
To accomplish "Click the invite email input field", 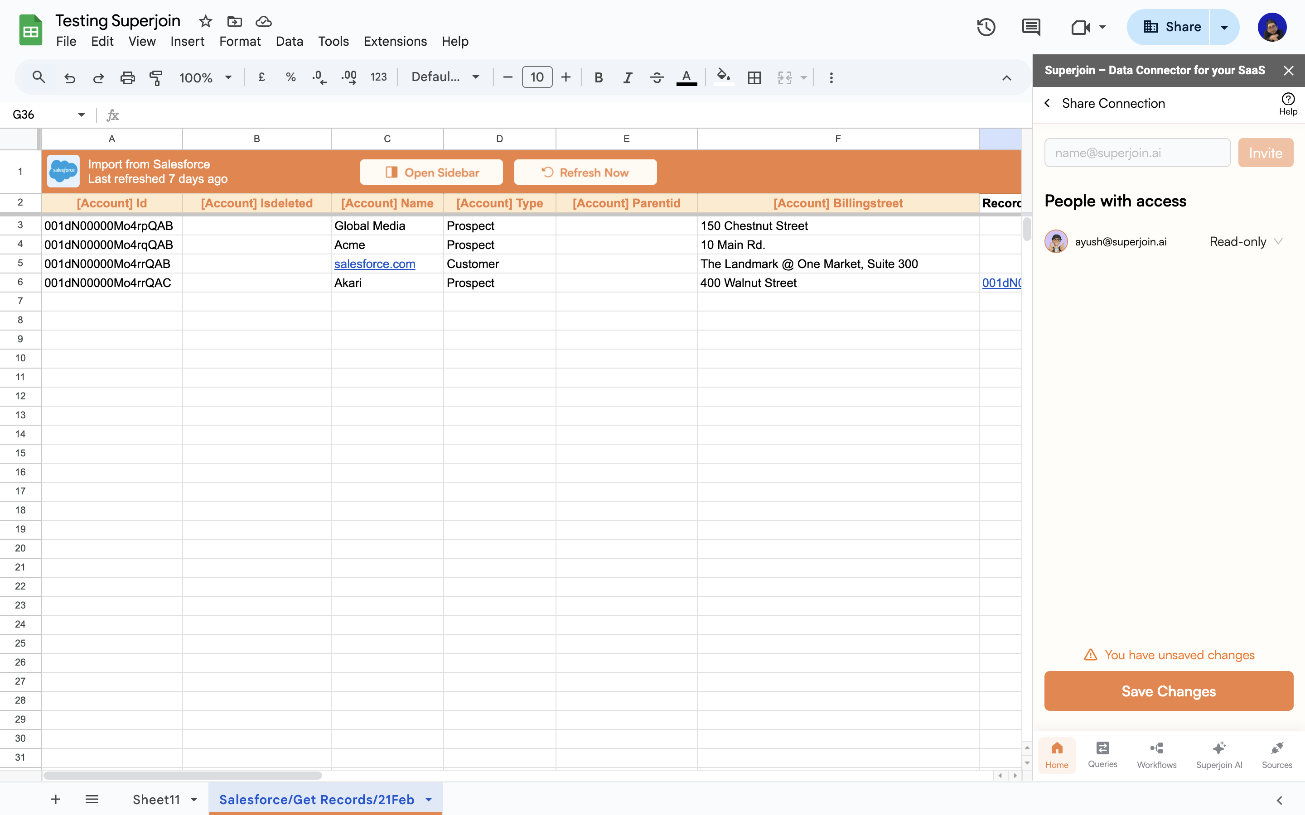I will 1137,153.
